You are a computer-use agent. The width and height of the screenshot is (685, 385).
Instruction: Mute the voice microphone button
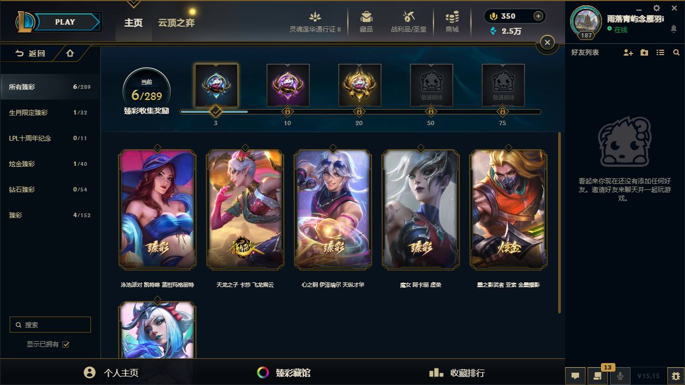point(620,375)
